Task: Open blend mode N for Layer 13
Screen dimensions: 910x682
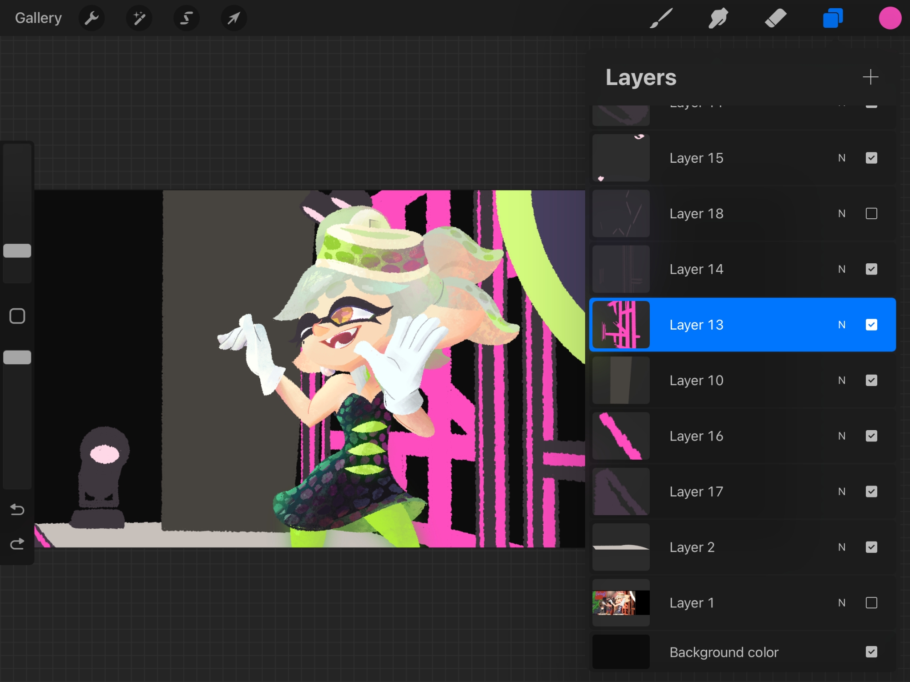Action: [x=842, y=325]
